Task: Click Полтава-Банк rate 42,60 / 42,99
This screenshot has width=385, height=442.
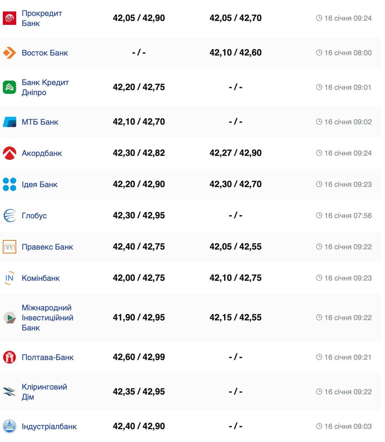Action: [139, 357]
